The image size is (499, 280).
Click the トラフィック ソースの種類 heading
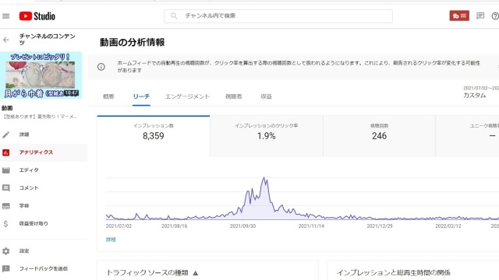147,273
